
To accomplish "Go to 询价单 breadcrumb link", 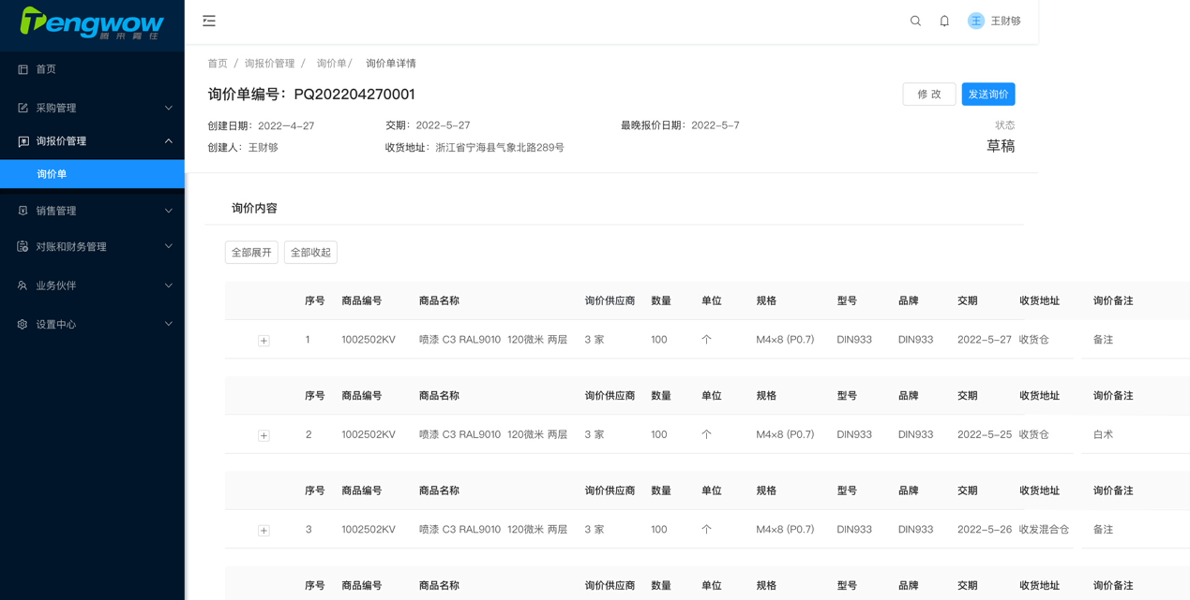I will click(x=332, y=63).
